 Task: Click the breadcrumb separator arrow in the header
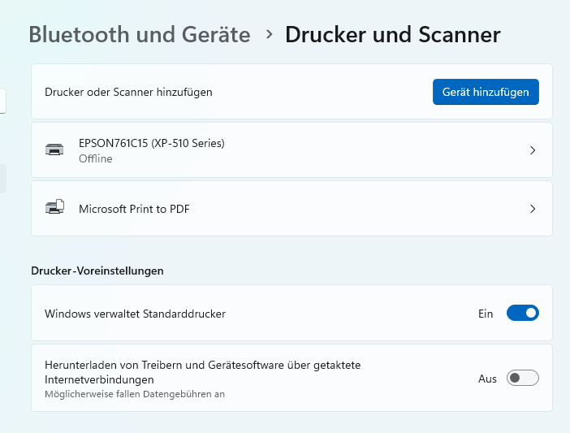point(268,35)
